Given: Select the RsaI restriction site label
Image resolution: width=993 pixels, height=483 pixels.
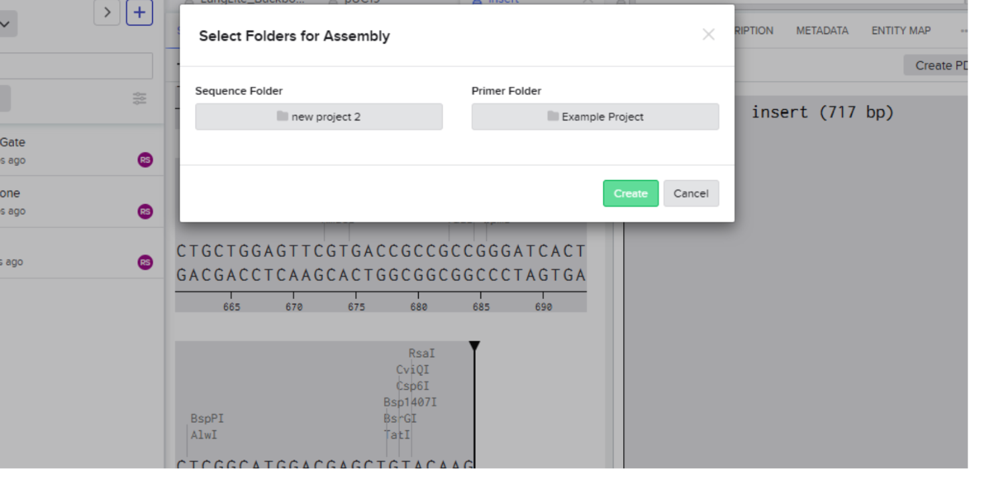Looking at the screenshot, I should (x=422, y=353).
